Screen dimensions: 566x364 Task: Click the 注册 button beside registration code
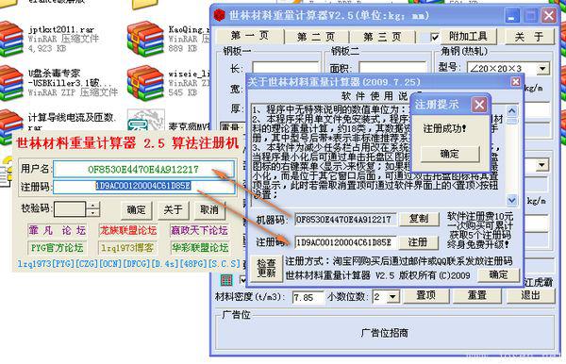(418, 242)
